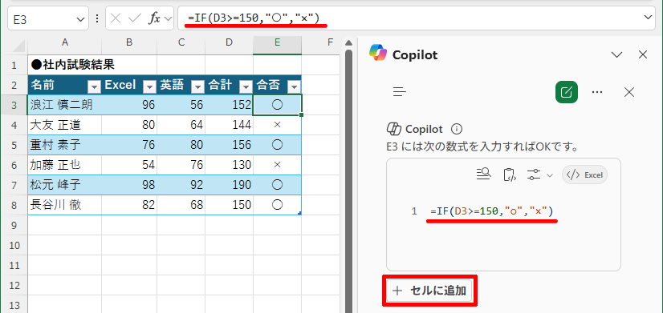Select E3 result cell with ○
663x313 pixels.
click(278, 105)
